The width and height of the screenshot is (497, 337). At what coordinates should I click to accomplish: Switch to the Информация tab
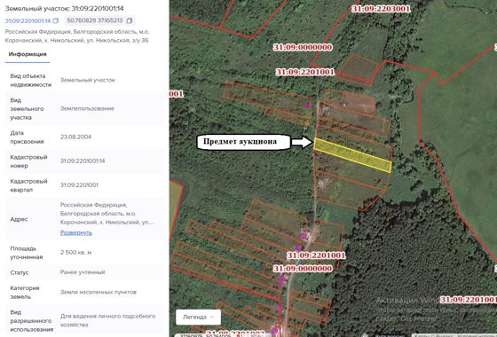coord(28,54)
